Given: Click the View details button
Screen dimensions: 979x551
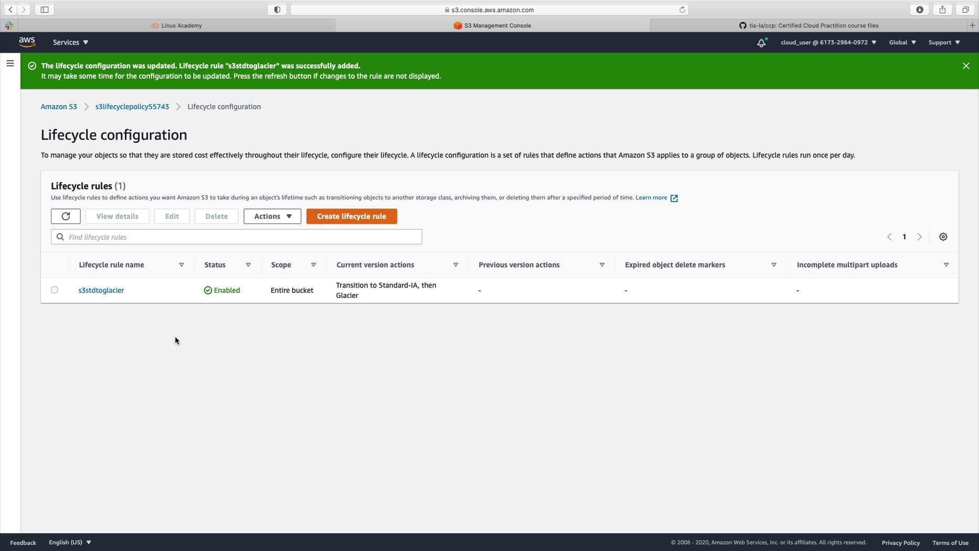Looking at the screenshot, I should pos(118,216).
